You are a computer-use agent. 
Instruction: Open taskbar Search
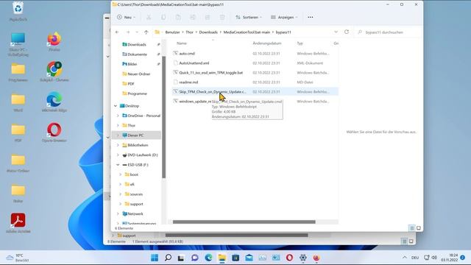pyautogui.click(x=169, y=258)
